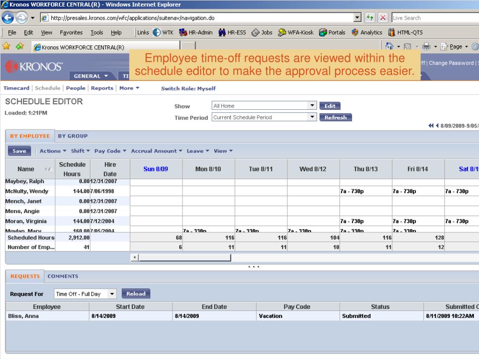Click the Refresh button beside Time Period
Viewport: 479px width, 359px height.
[x=335, y=117]
